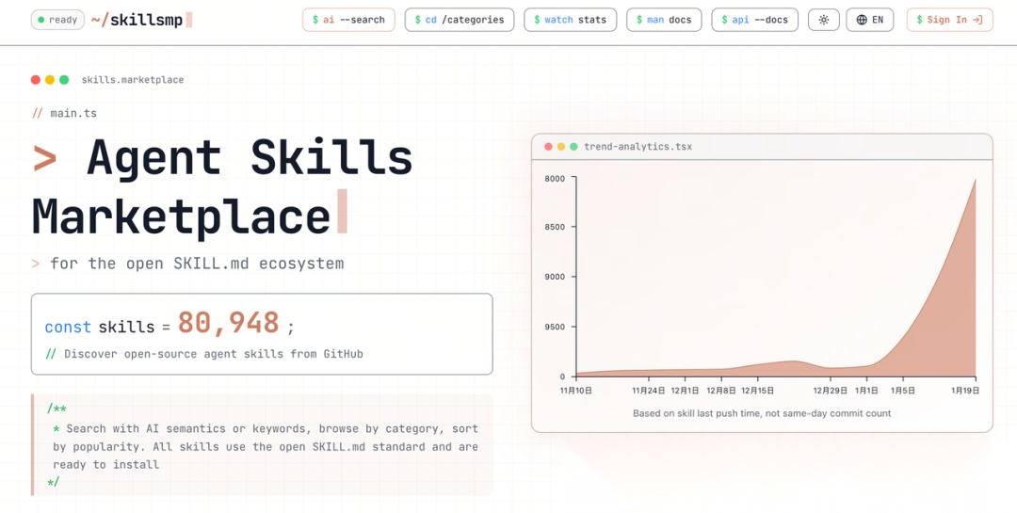Screen dimensions: 1017x513
Task: Click the trend-analytics.tsx title
Action: (x=638, y=147)
